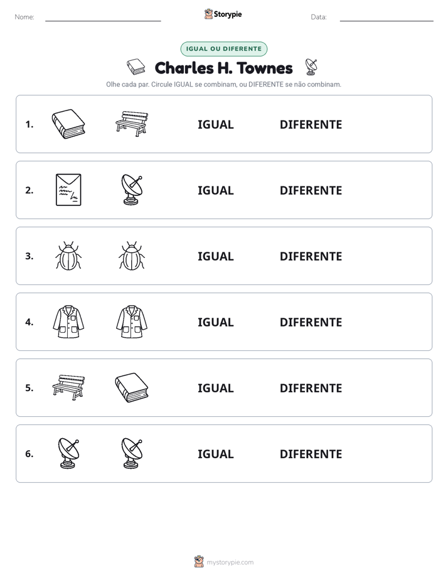Click the bench icon in row 5
Screen dimensions: 448x580
pos(68,387)
